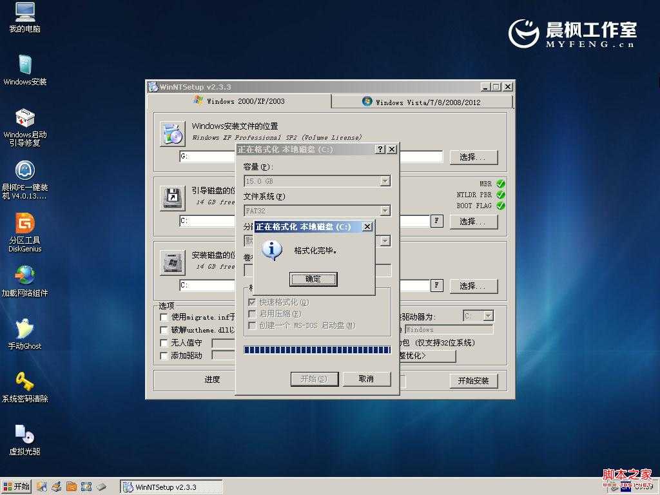Open the 系统密码清除 tool
660x495 pixels.
coord(24,380)
